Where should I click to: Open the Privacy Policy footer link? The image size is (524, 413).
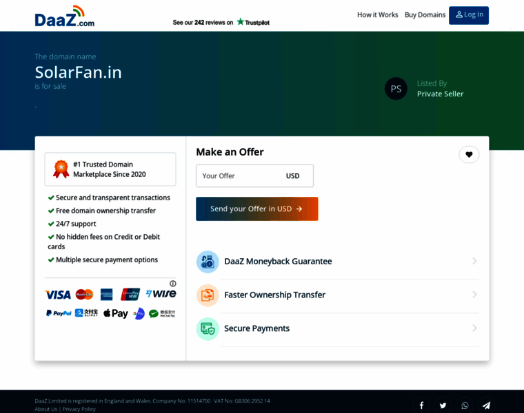pos(79,409)
